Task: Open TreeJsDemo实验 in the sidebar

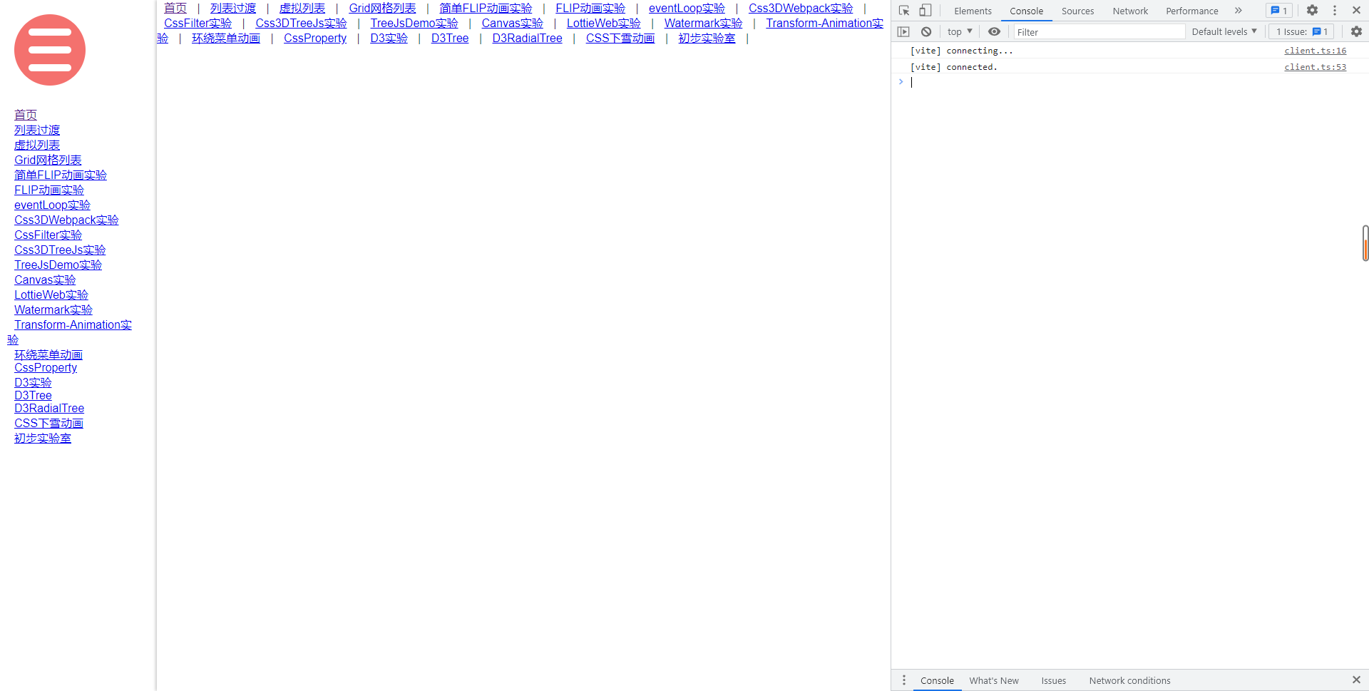Action: click(58, 265)
